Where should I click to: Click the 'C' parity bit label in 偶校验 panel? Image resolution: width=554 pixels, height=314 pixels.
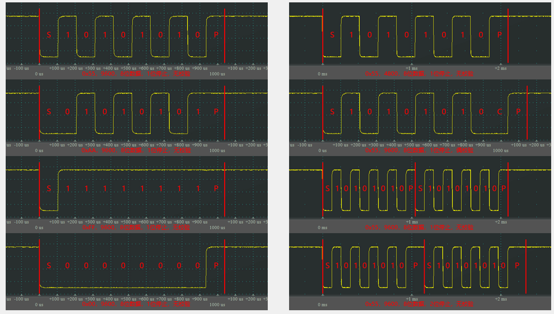click(500, 112)
